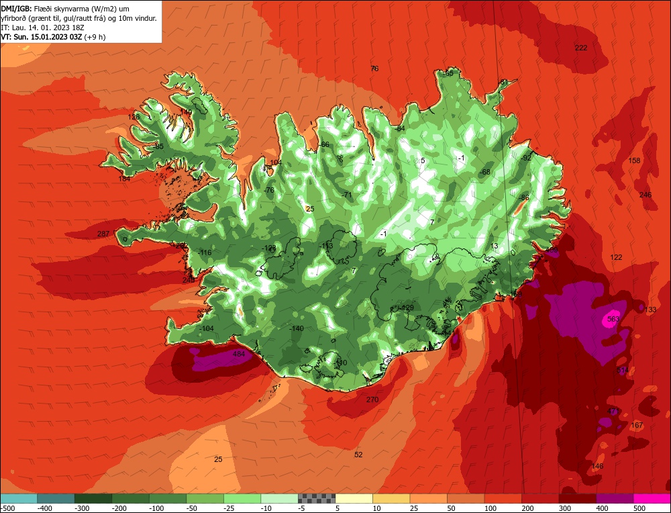
Task: Click the map value 133
Action: [x=650, y=310]
